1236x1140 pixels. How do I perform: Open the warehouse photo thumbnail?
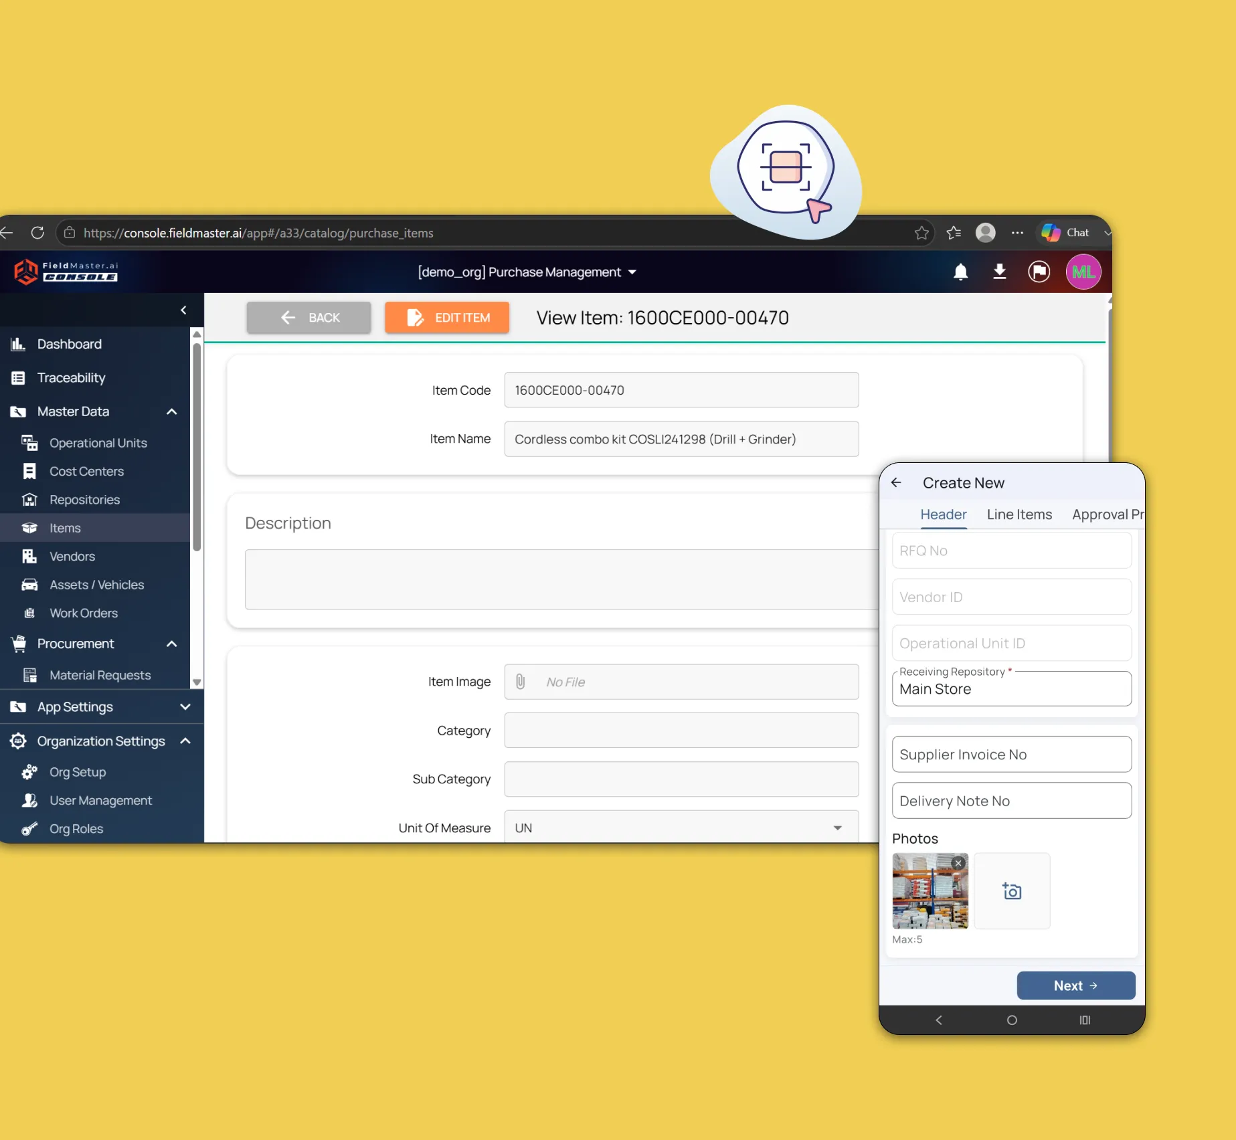coord(930,891)
